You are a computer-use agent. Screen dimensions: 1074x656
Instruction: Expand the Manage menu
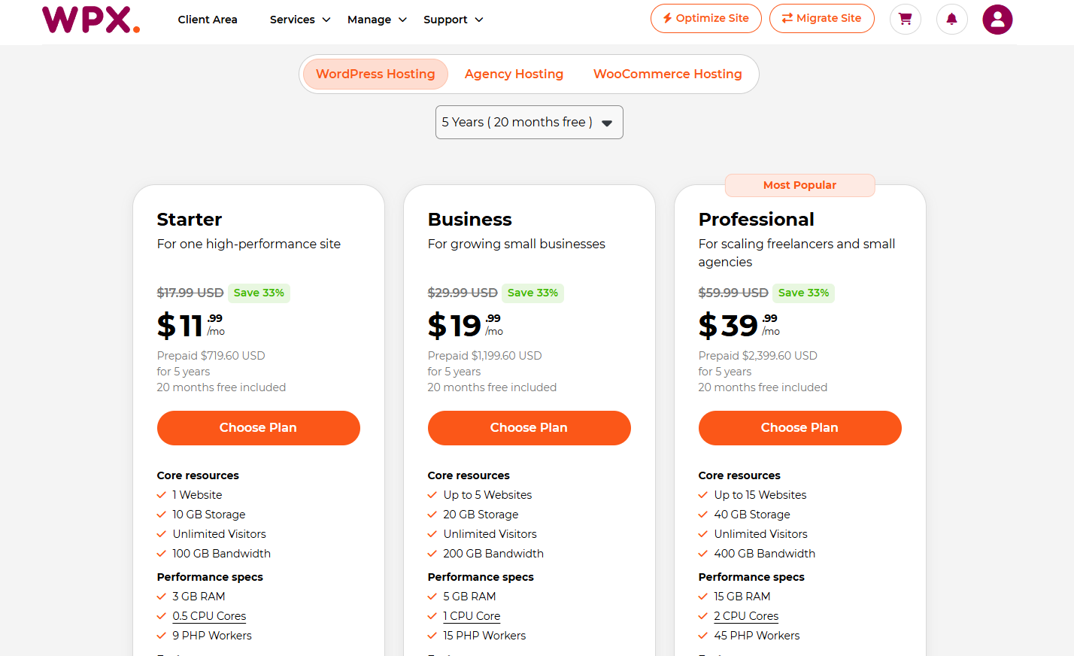tap(377, 20)
